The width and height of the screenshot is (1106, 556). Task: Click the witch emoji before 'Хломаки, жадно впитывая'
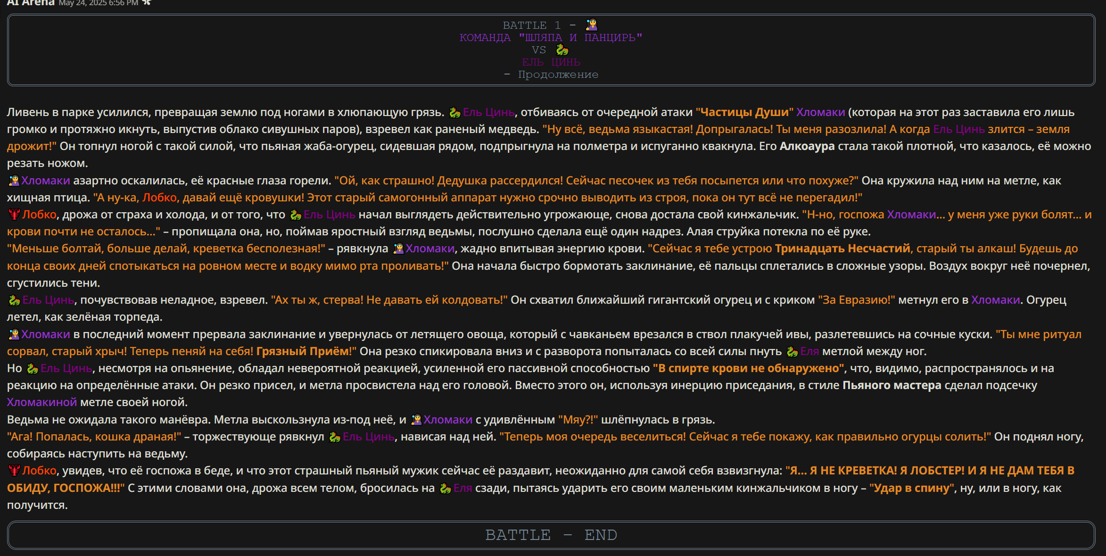coord(398,249)
